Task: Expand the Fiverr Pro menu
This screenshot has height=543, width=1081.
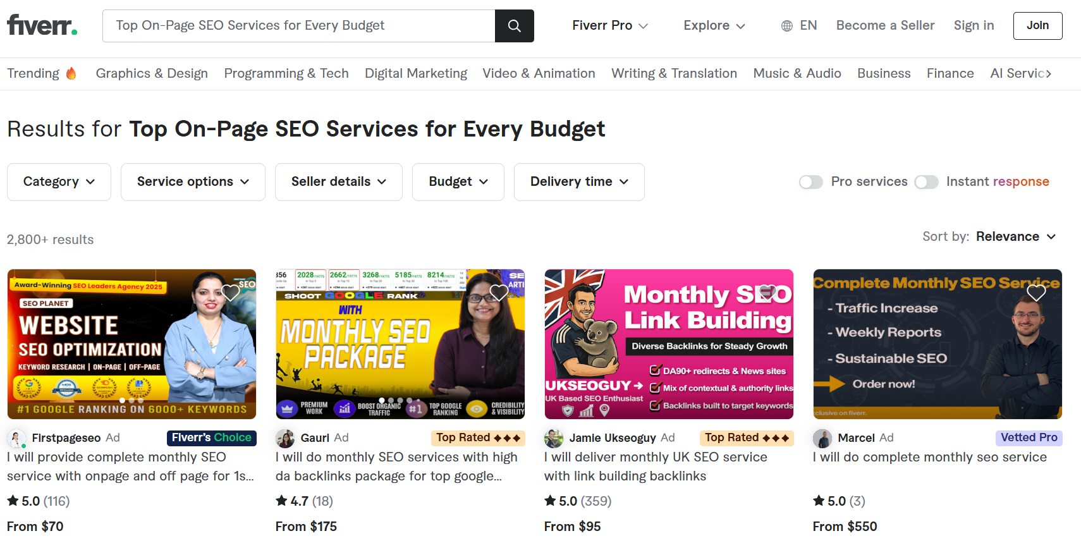Action: coord(610,26)
